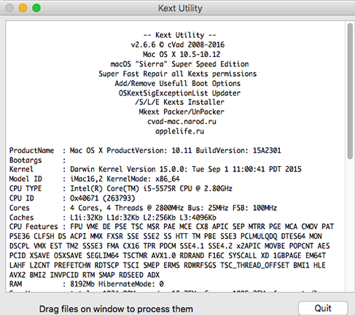Click the 'Bootargs' row label
The image size is (355, 315).
click(26, 160)
